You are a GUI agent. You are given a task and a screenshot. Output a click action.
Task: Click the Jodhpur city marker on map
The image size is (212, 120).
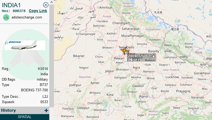[x=75, y=82]
